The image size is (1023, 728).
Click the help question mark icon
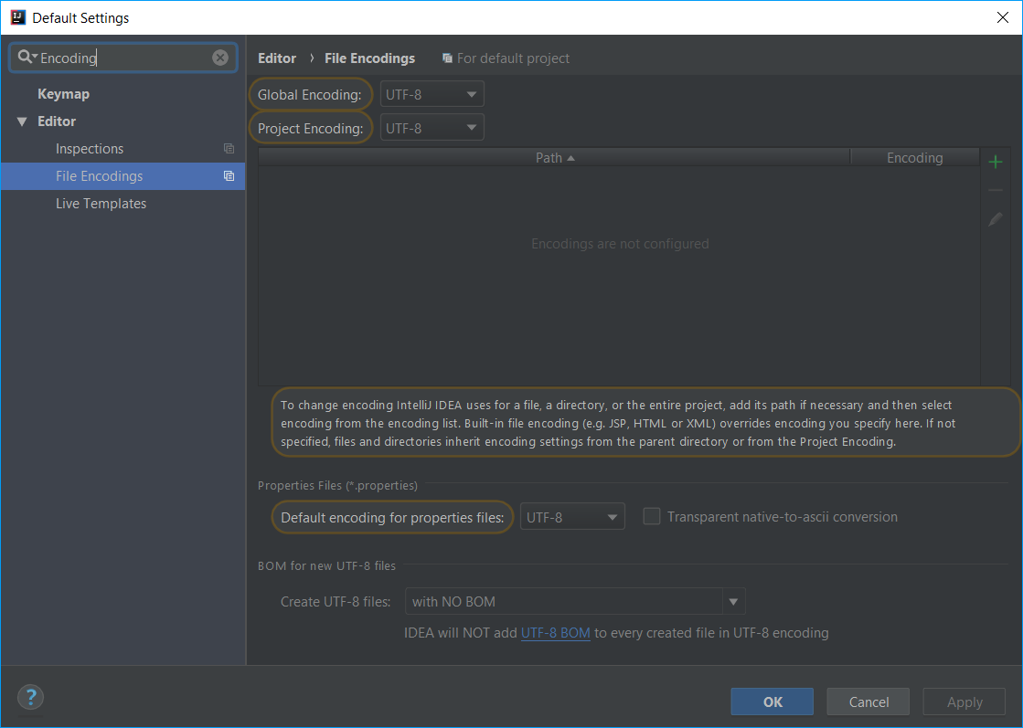pos(30,697)
